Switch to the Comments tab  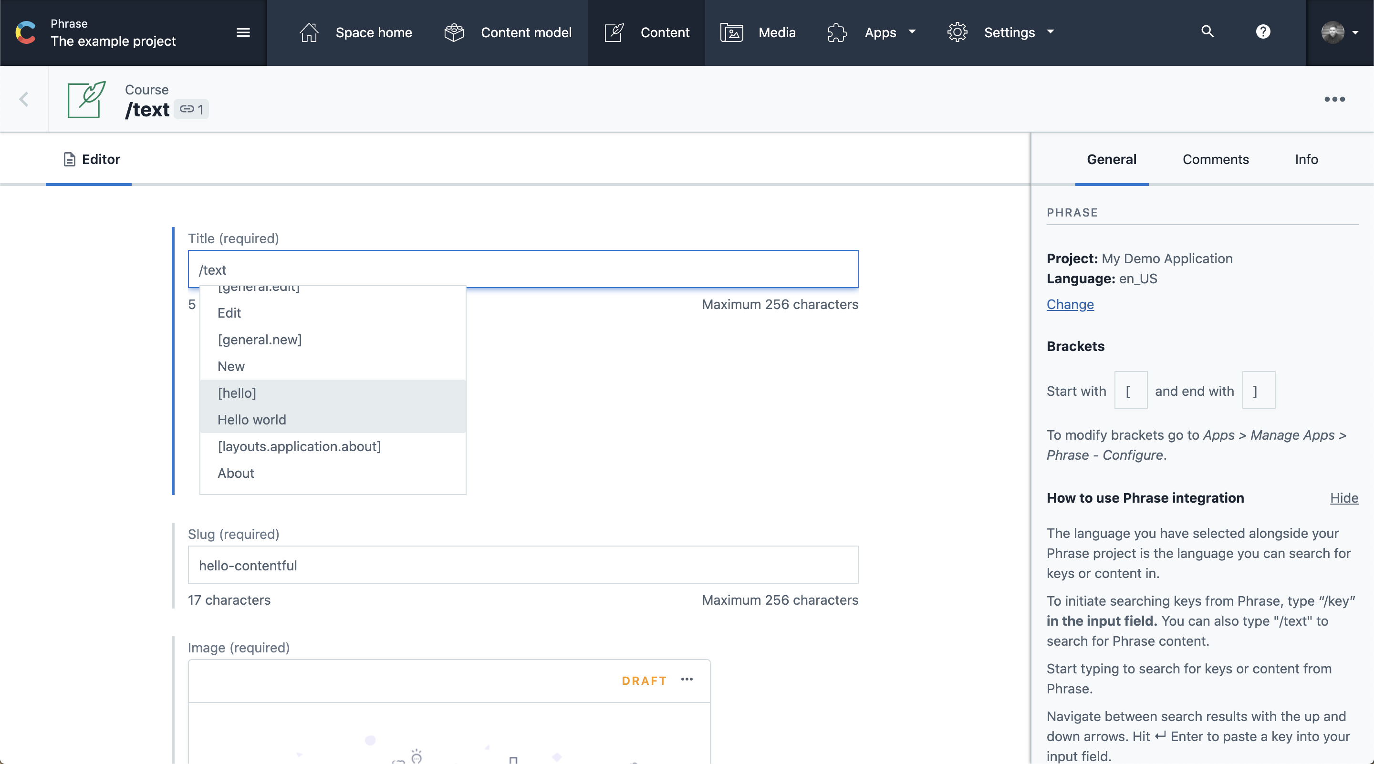tap(1216, 159)
